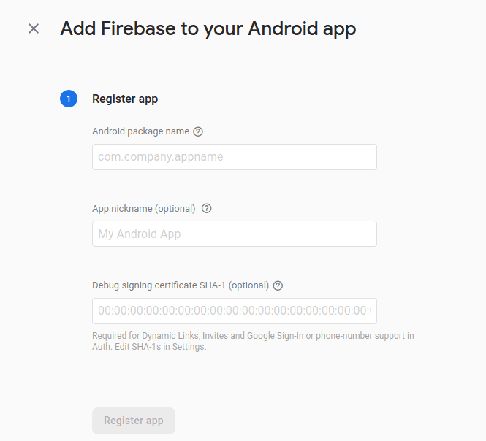The height and width of the screenshot is (441, 486).
Task: Click the Debug signing certificate SHA-1 label
Action: click(181, 286)
